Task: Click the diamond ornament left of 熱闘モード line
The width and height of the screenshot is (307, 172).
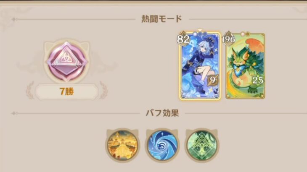Action: pos(14,19)
